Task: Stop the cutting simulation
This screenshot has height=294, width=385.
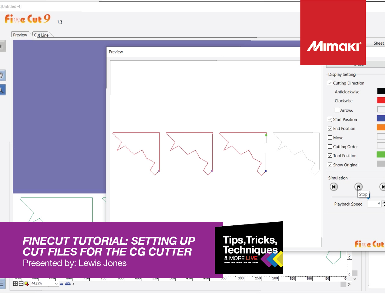Action: click(x=359, y=187)
